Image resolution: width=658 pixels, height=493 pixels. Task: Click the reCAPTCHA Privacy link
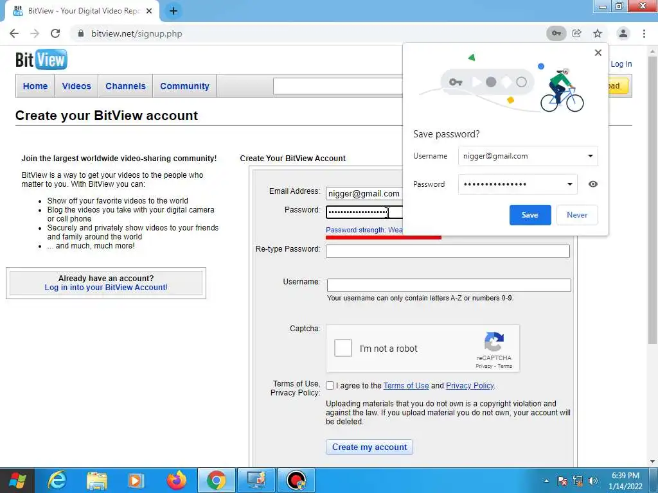[483, 366]
